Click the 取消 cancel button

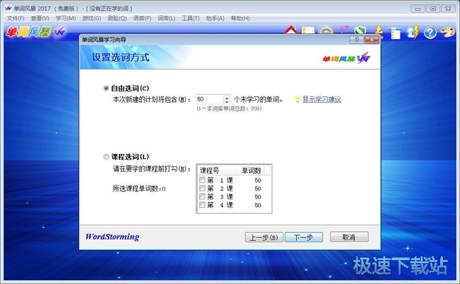[349, 237]
